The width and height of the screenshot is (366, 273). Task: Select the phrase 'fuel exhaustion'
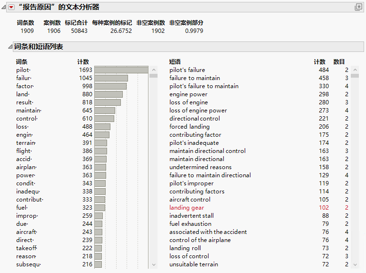coord(190,224)
